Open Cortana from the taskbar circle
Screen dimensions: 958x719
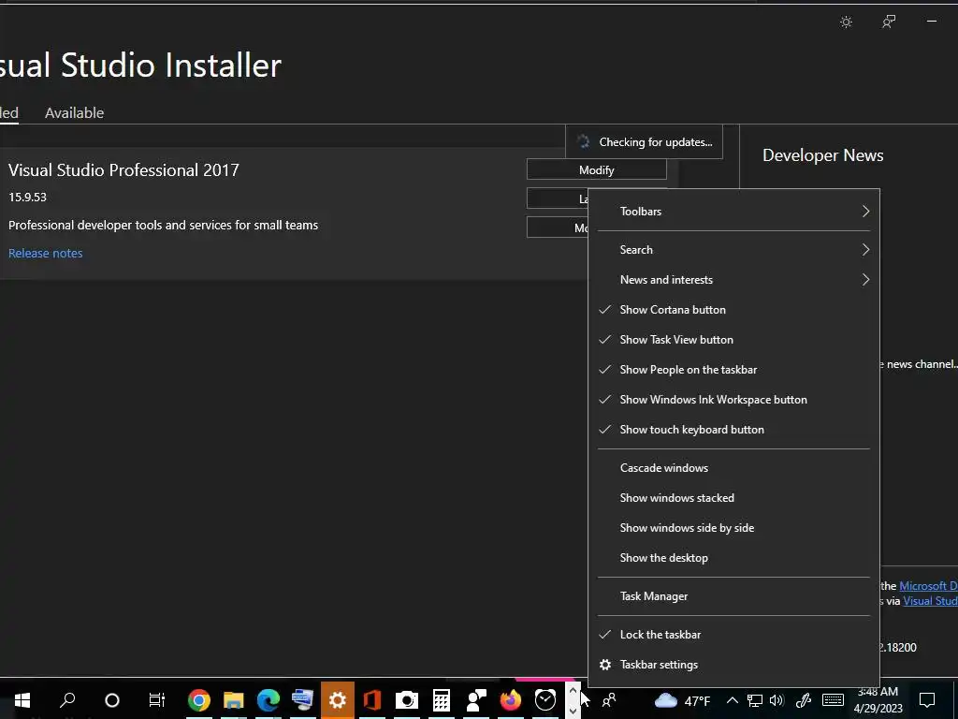click(112, 699)
